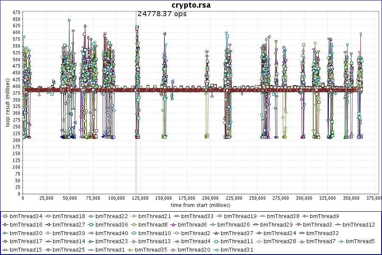The image size is (382, 255).
Task: Click the bmThread18 circle legend marker
Action: pos(48,216)
